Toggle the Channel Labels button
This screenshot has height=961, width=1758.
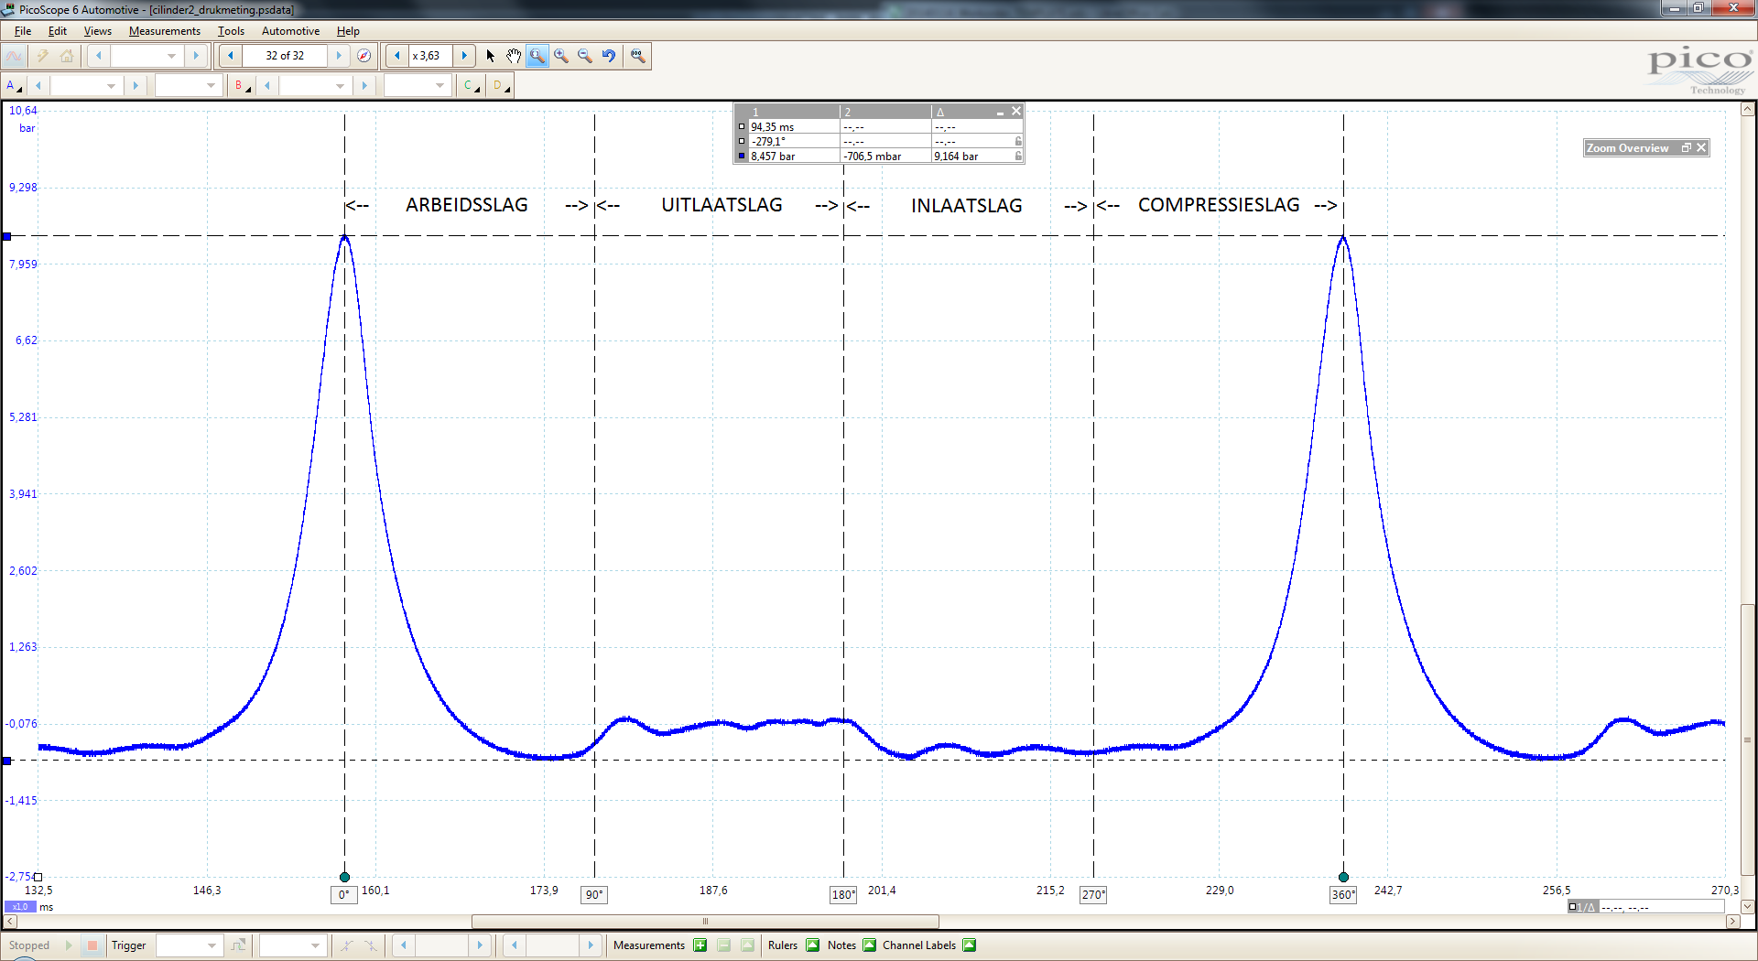point(969,945)
